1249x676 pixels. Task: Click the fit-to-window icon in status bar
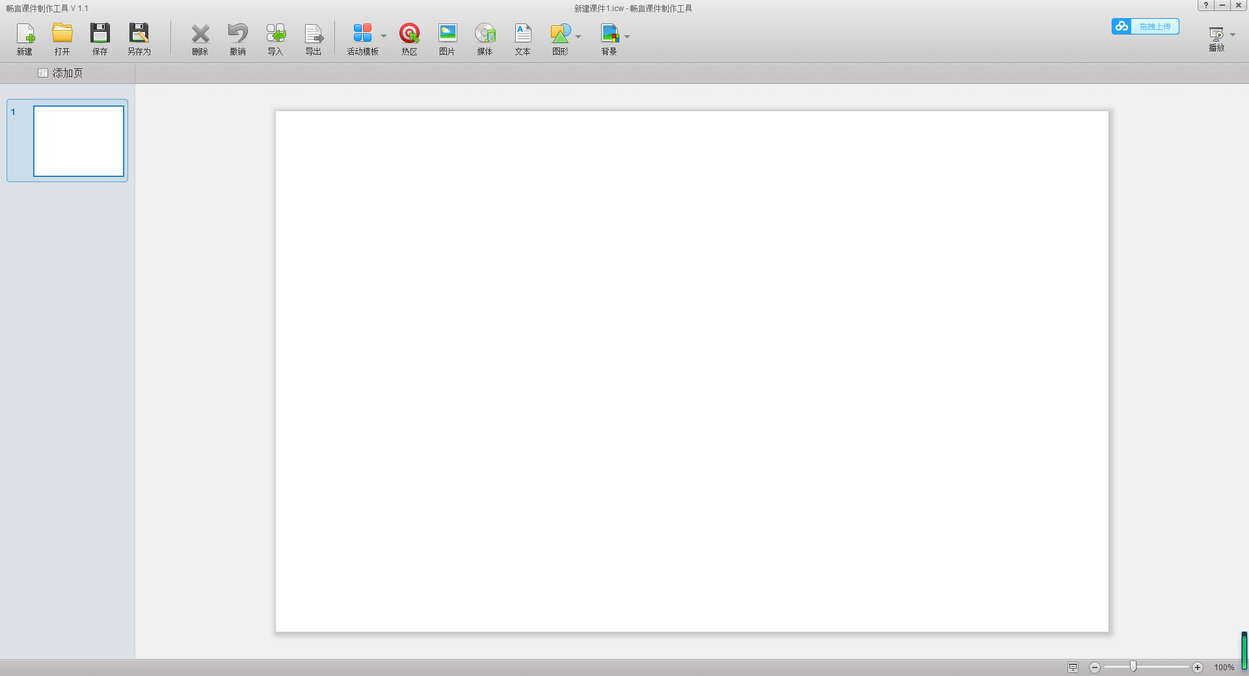pyautogui.click(x=1073, y=667)
